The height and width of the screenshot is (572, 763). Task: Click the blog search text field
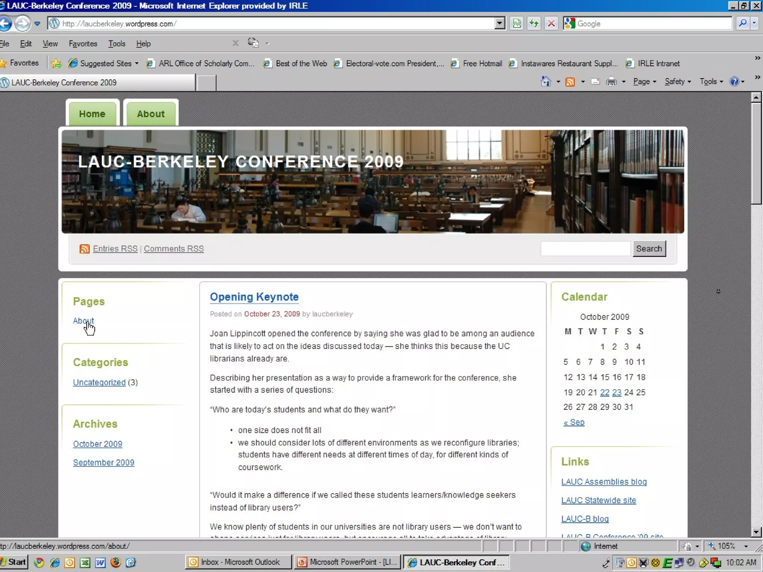pos(585,248)
